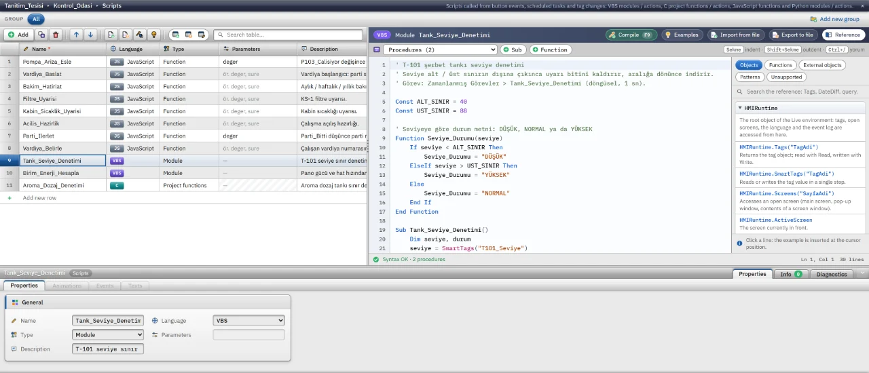
Task: Add a new script row
Action: click(18, 35)
